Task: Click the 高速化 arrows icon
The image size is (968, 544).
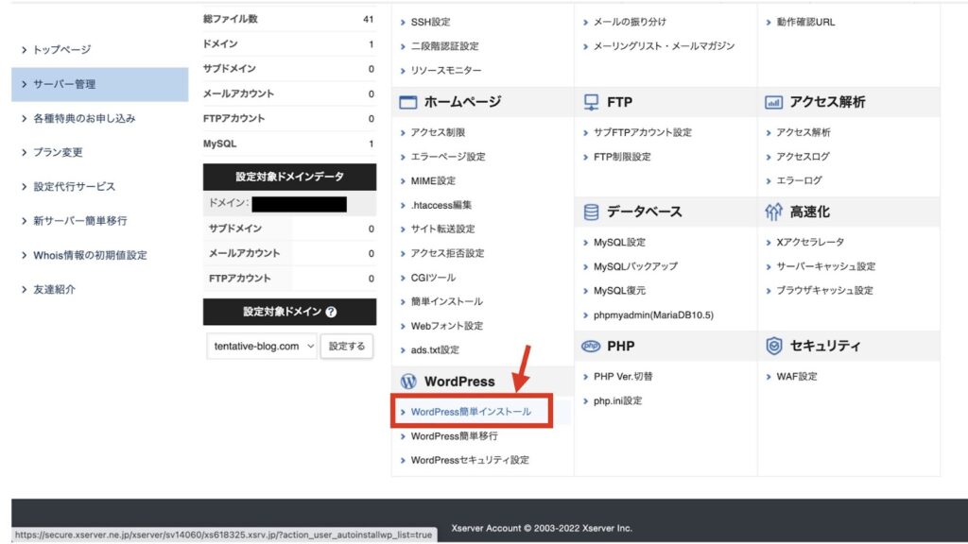Action: (x=773, y=212)
